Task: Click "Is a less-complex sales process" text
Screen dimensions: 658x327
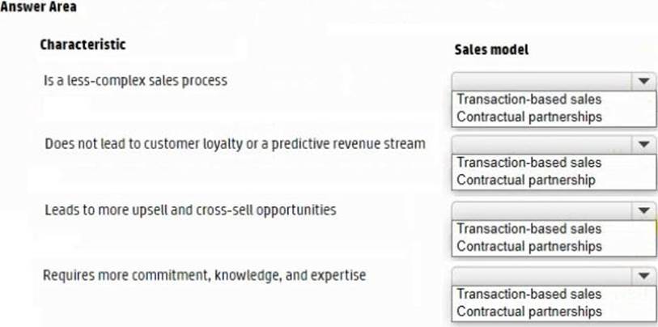Action: 135,80
